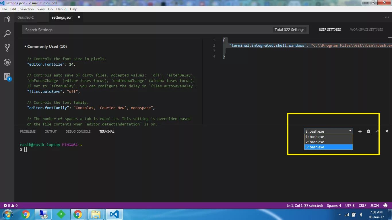Viewport: 392px width, 220px height.
Task: Open the Help menu
Action: pyautogui.click(x=73, y=9)
